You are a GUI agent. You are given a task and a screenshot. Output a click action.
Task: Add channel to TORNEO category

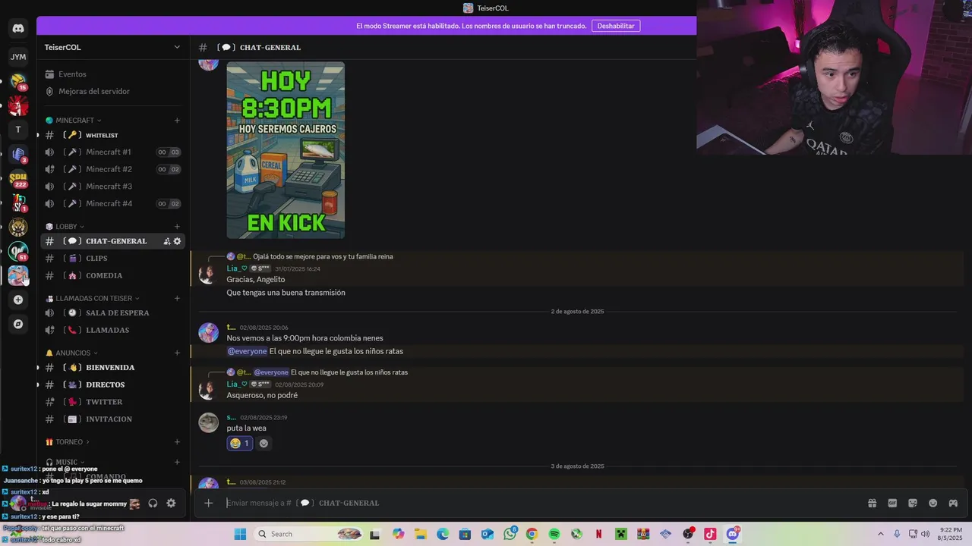[177, 442]
